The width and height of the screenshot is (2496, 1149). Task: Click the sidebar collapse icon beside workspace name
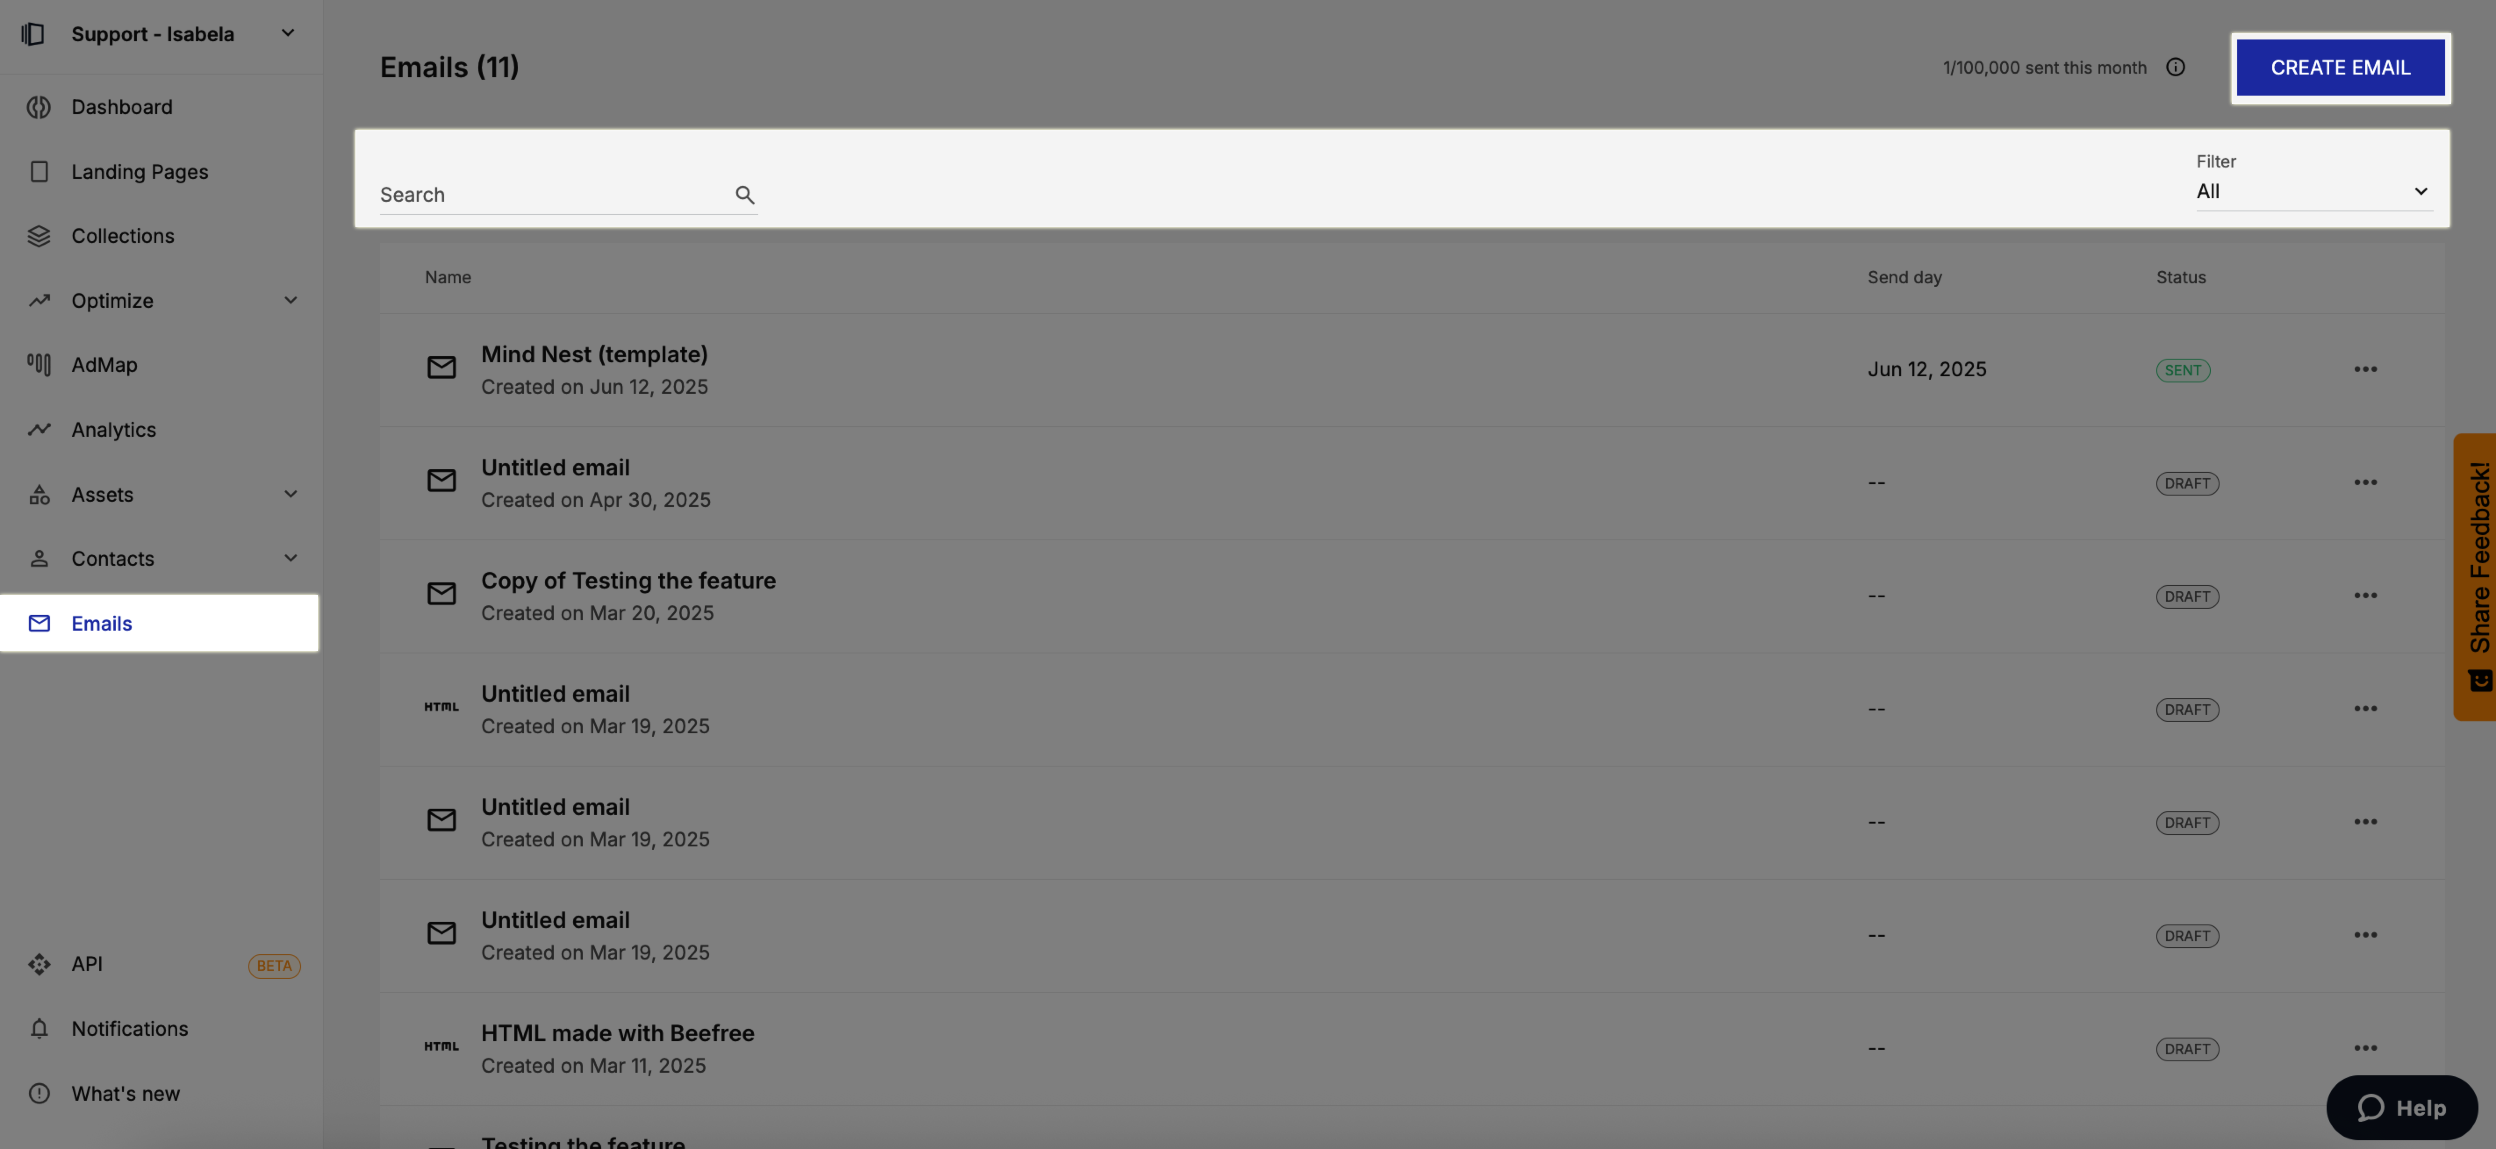(33, 34)
